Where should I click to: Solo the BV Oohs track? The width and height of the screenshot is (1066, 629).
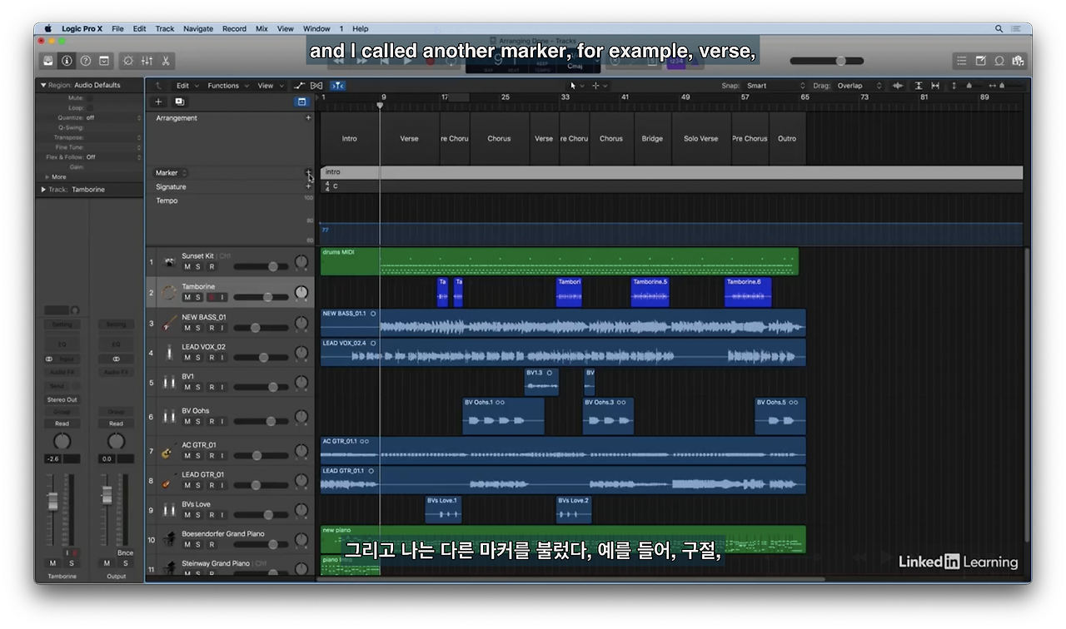point(198,421)
